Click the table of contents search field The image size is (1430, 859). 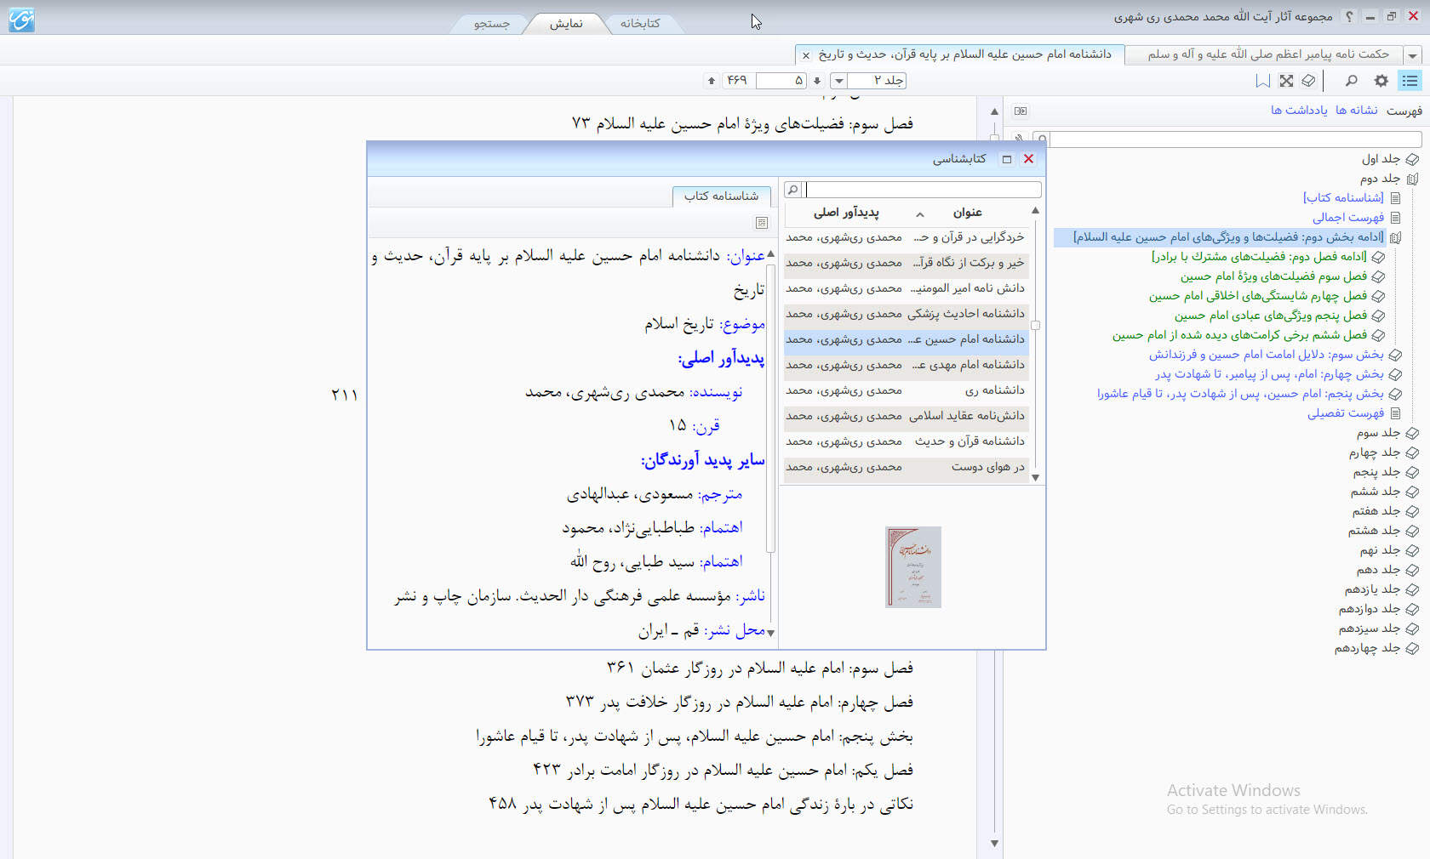[x=1235, y=139]
